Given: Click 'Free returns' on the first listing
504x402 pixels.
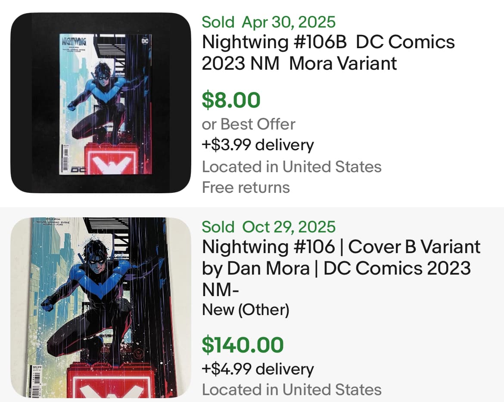Looking at the screenshot, I should click(x=246, y=188).
